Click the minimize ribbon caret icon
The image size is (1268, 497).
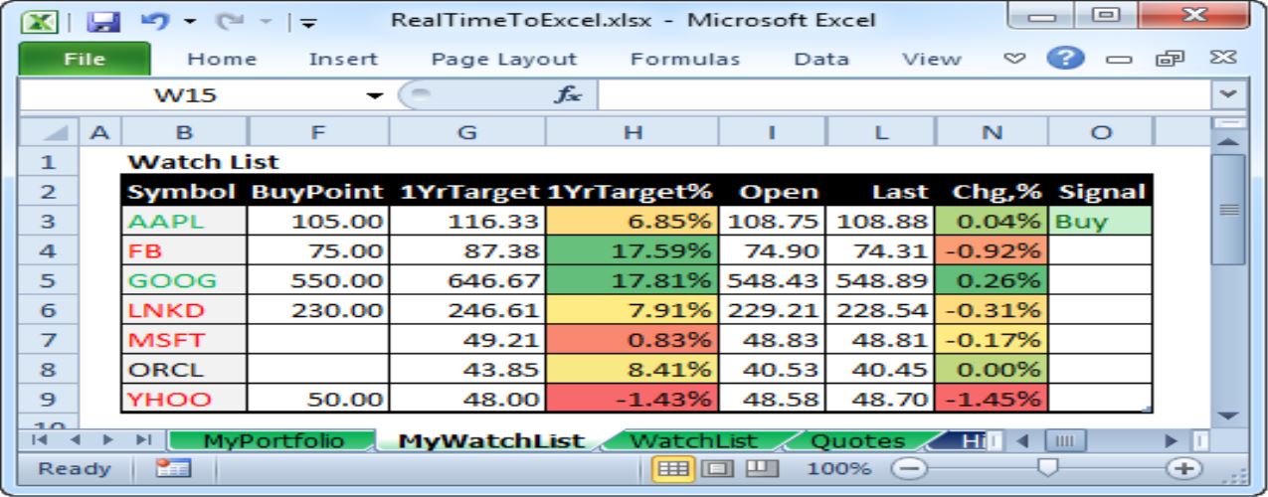(1014, 59)
